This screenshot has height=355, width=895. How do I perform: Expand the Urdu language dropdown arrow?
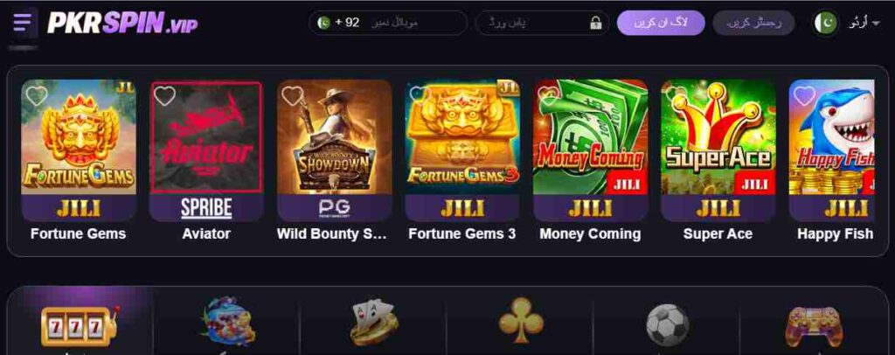(x=875, y=24)
